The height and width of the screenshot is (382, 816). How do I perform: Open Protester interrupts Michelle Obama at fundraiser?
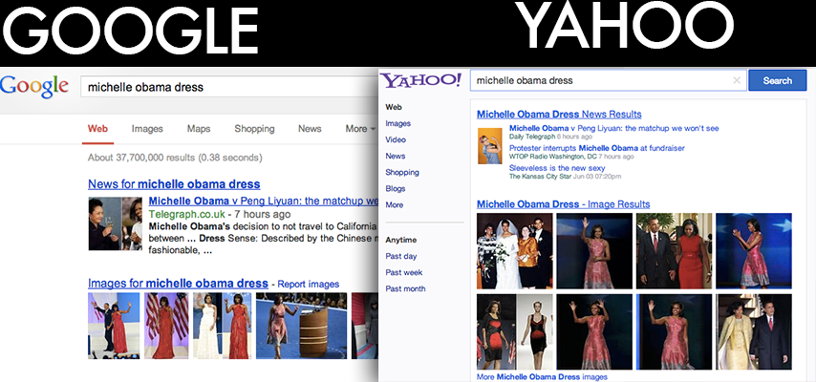(x=597, y=148)
